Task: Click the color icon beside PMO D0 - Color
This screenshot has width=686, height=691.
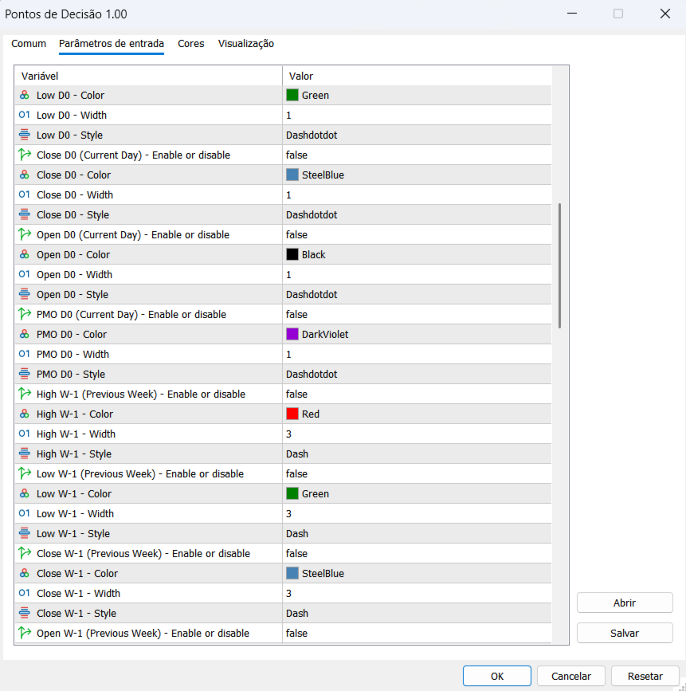Action: click(25, 335)
